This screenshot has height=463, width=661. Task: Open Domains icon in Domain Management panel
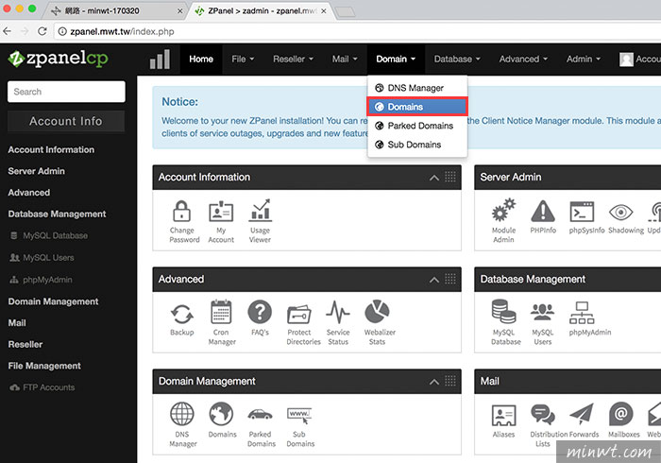(221, 414)
